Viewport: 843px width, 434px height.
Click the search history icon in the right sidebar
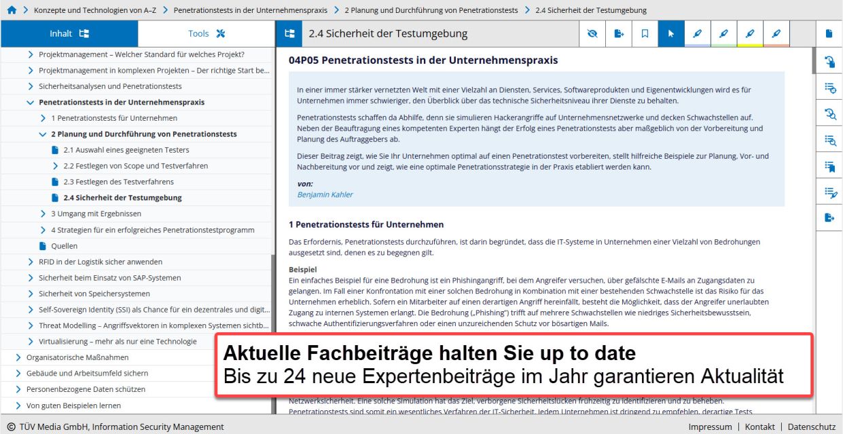(x=829, y=114)
